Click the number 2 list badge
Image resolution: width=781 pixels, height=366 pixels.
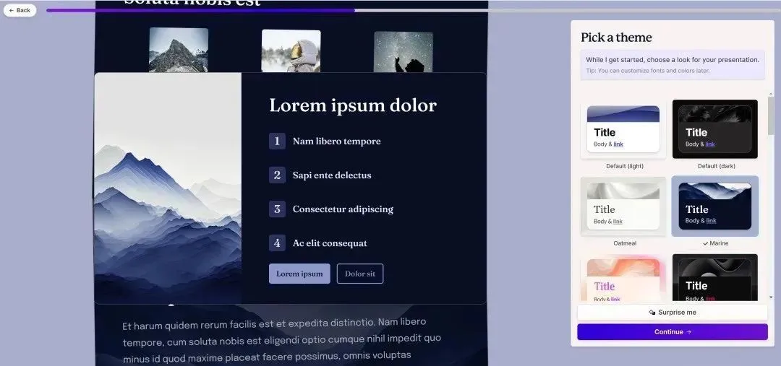point(278,175)
